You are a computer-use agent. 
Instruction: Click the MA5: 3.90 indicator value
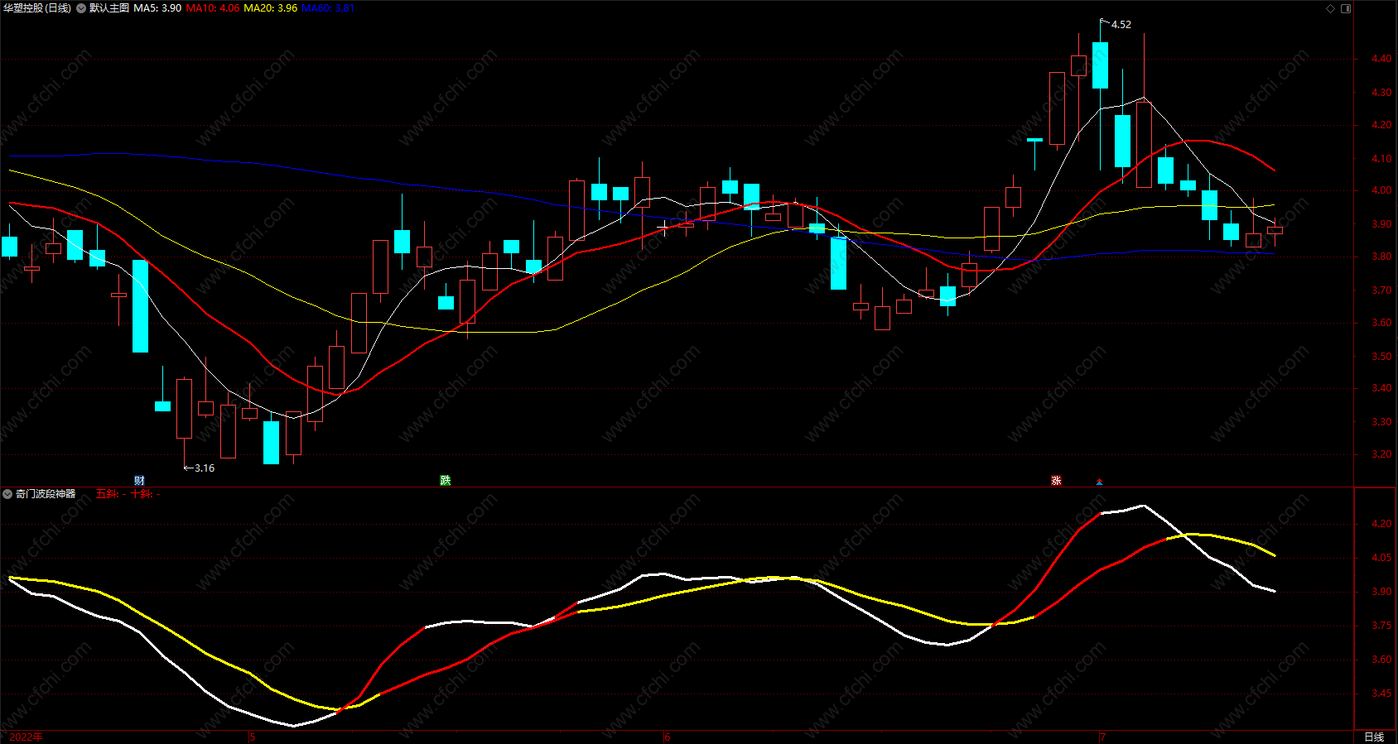coord(157,8)
